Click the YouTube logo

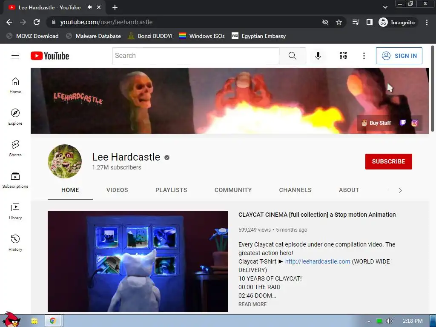50,56
